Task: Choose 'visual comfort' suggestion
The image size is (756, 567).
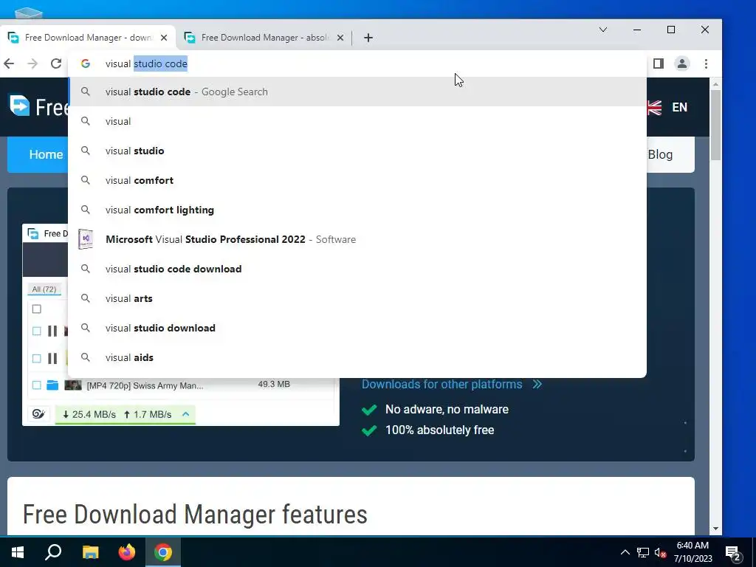Action: [357, 180]
